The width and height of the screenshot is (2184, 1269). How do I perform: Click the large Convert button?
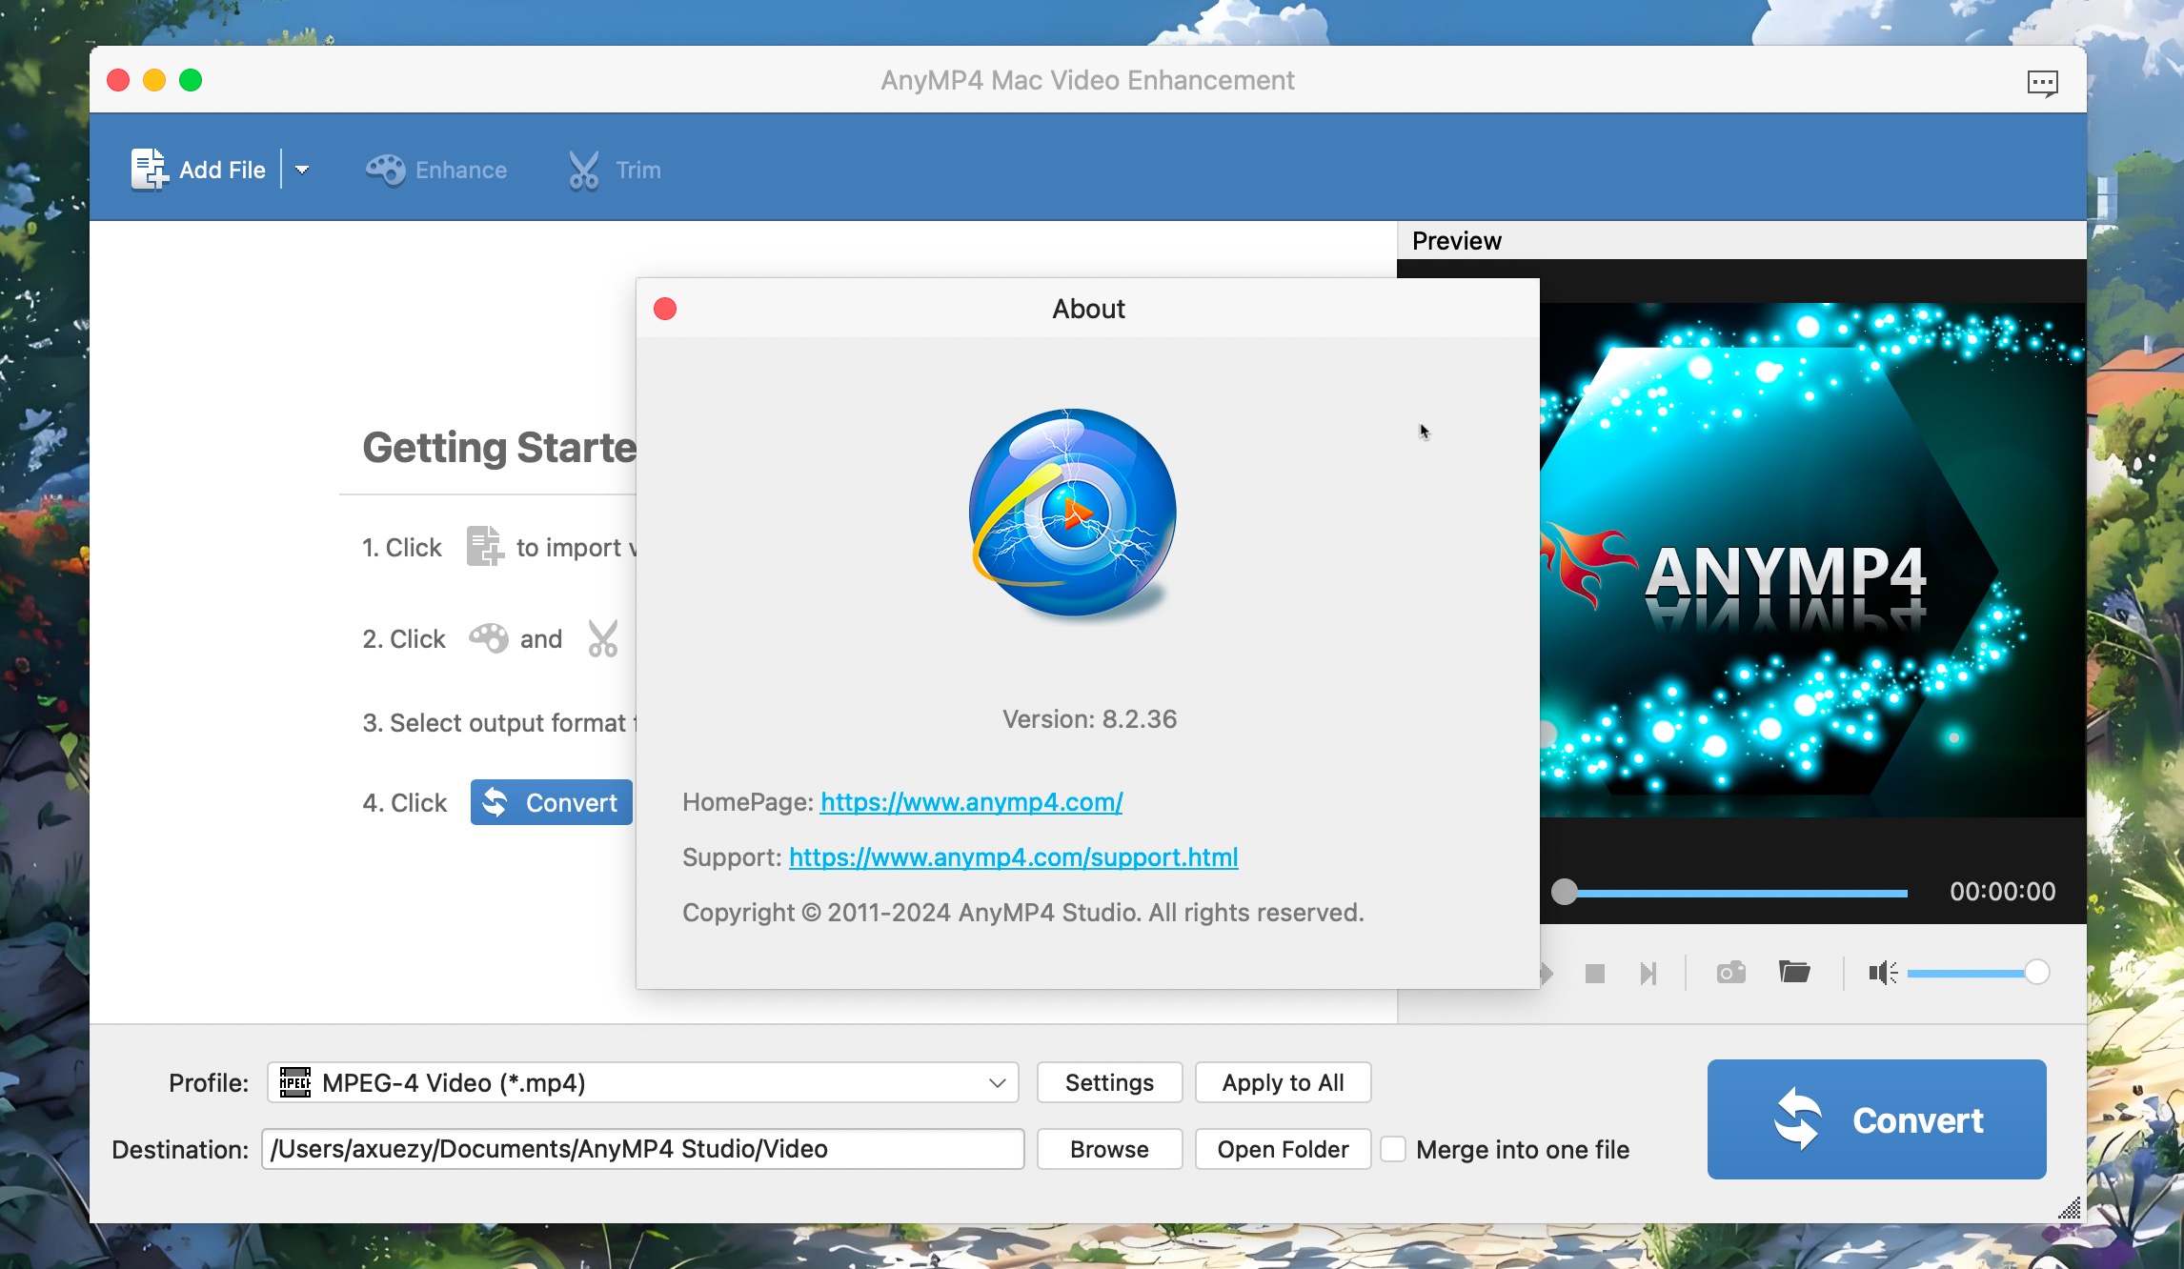[1876, 1119]
